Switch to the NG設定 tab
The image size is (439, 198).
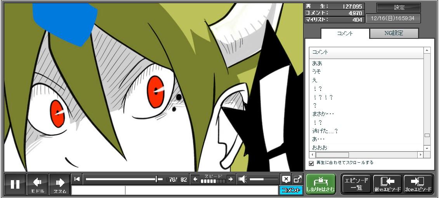tap(394, 33)
